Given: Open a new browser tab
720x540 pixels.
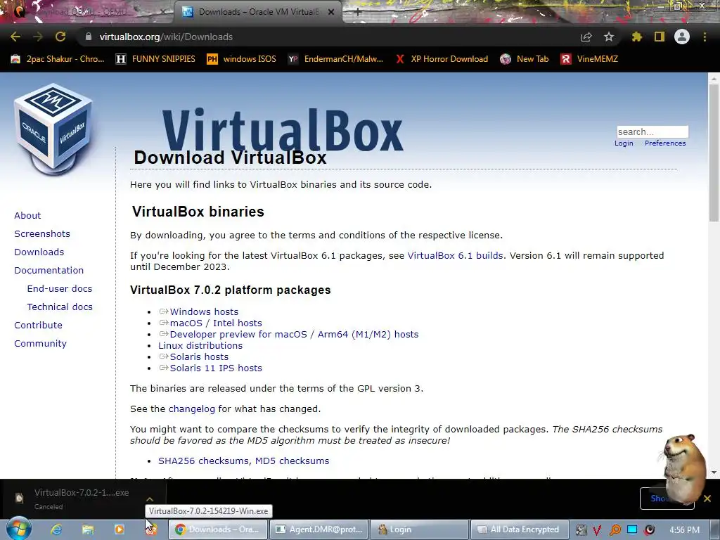Looking at the screenshot, I should [x=358, y=12].
